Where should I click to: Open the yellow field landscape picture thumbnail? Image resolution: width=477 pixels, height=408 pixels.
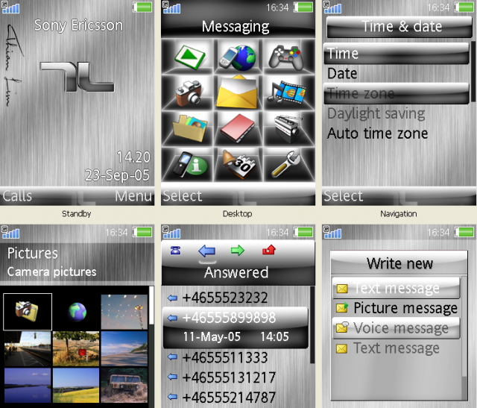(x=76, y=386)
